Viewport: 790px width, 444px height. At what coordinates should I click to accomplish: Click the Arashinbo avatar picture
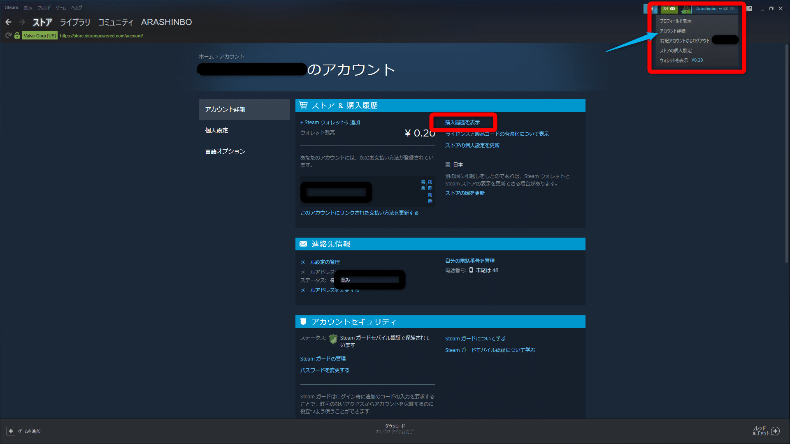pyautogui.click(x=686, y=9)
